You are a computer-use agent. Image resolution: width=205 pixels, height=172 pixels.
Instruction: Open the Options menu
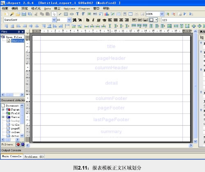pos(69,9)
